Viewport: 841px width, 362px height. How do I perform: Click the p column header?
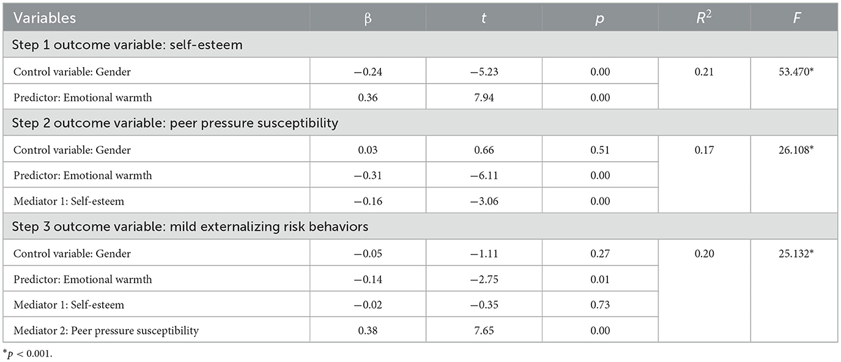click(x=599, y=18)
